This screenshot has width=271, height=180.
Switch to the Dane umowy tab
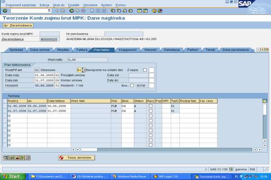pyautogui.click(x=40, y=50)
